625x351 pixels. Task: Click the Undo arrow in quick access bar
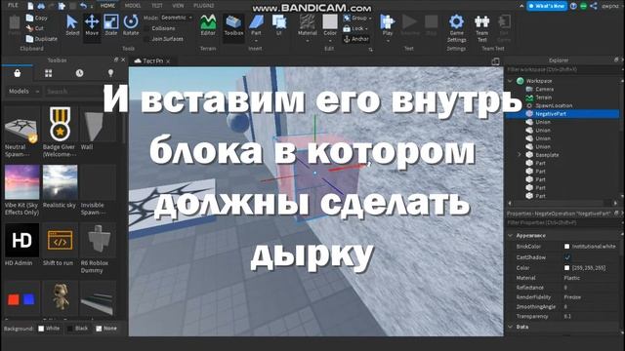pos(83,6)
